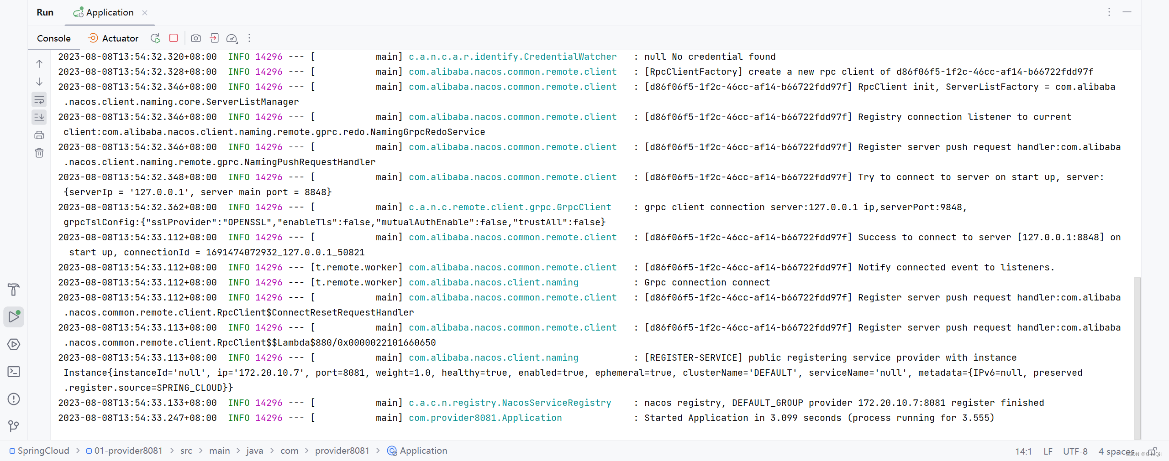This screenshot has height=461, width=1169.
Task: Rerun the Application
Action: [156, 38]
